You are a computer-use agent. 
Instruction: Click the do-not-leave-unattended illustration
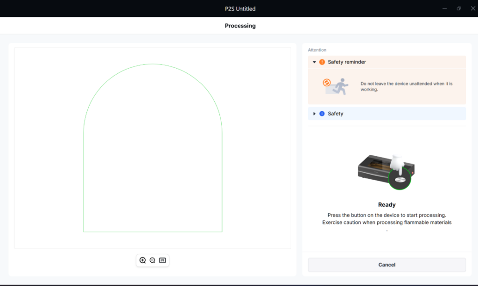[335, 86]
